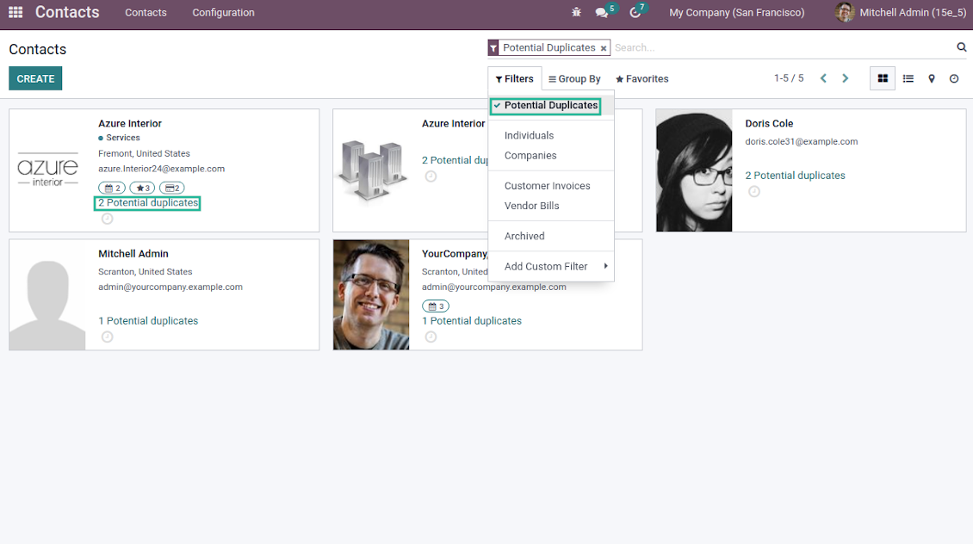Open the Configuration menu
This screenshot has width=973, height=544.
point(223,12)
